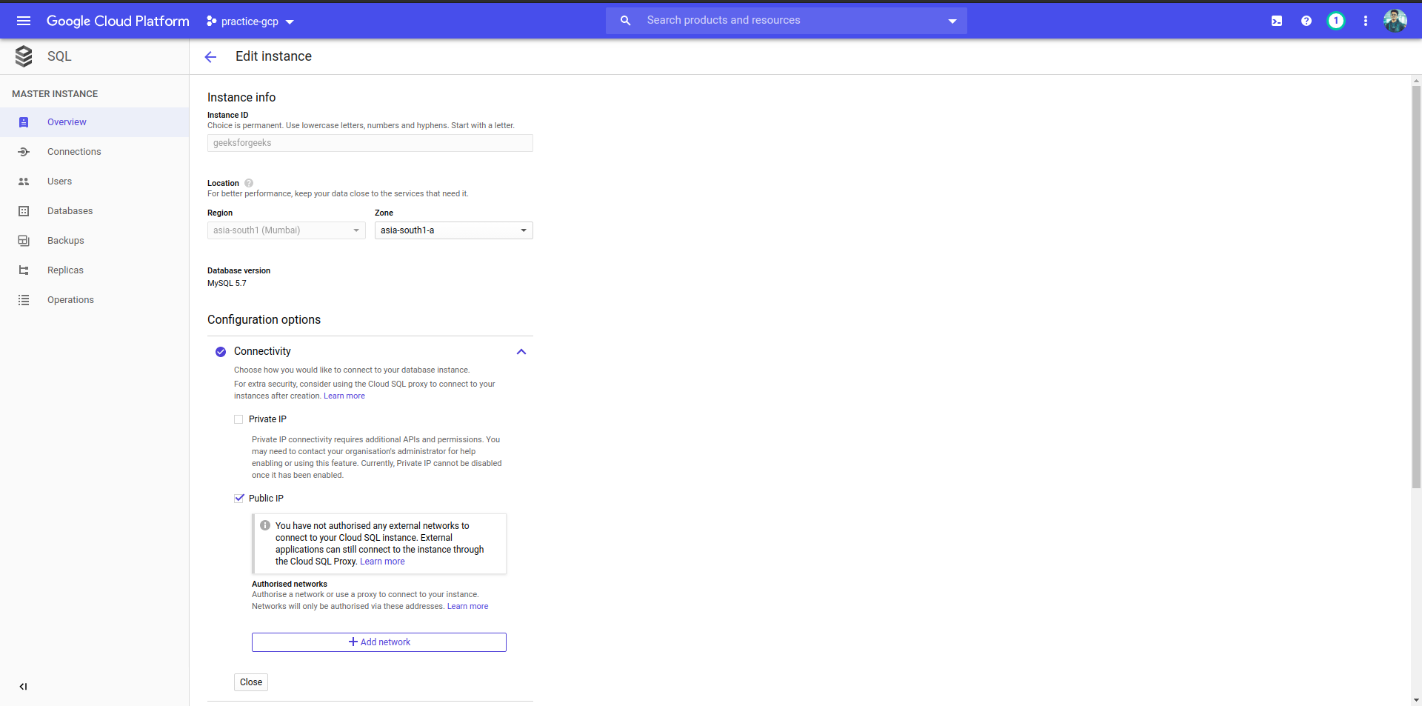1422x706 pixels.
Task: Open the help question-mark icon
Action: [x=1306, y=21]
